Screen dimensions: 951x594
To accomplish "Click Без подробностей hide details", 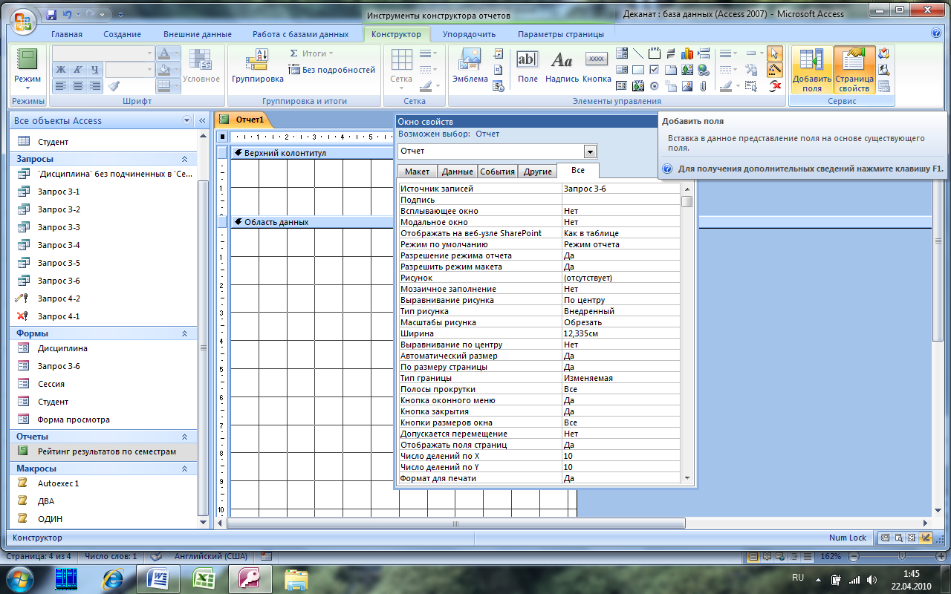I will [332, 70].
